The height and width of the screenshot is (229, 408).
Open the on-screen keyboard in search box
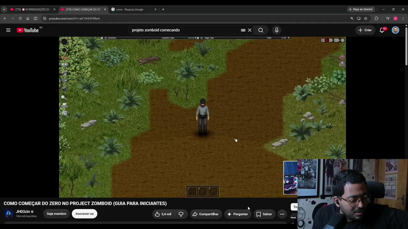point(243,30)
